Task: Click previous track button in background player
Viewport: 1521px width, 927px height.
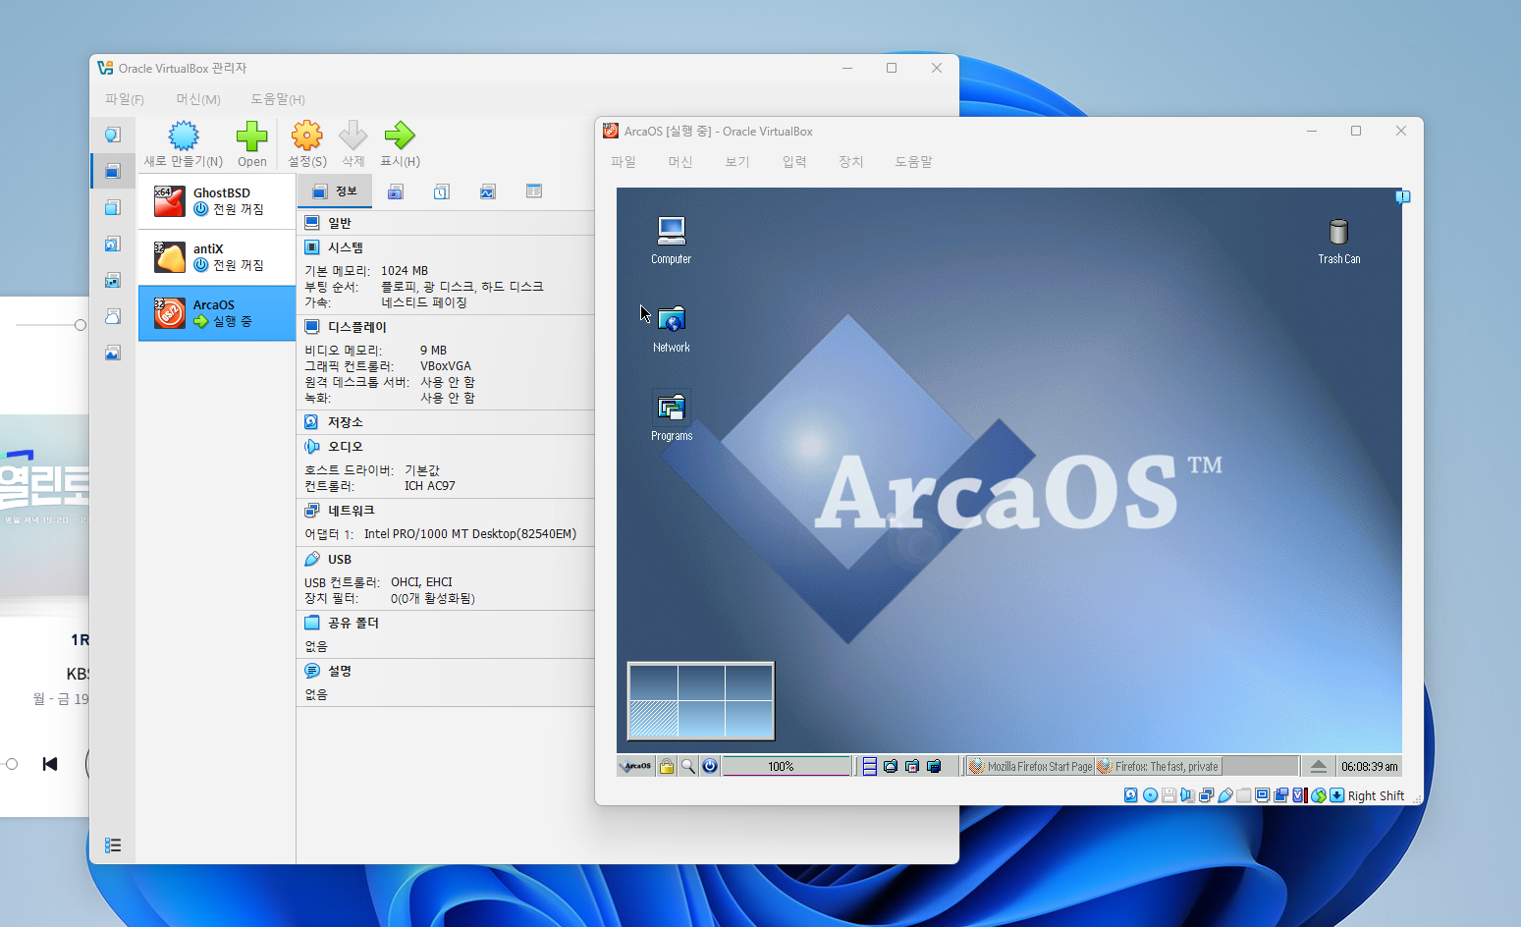Action: pos(50,764)
